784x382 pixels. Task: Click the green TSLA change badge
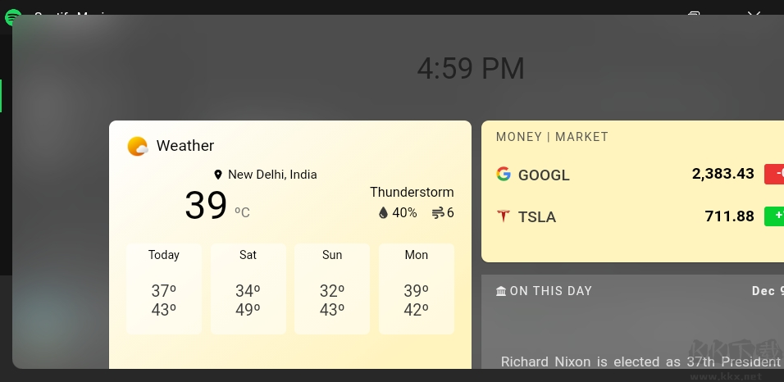point(774,216)
